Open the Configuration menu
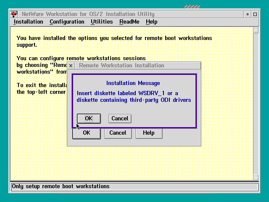 point(67,22)
